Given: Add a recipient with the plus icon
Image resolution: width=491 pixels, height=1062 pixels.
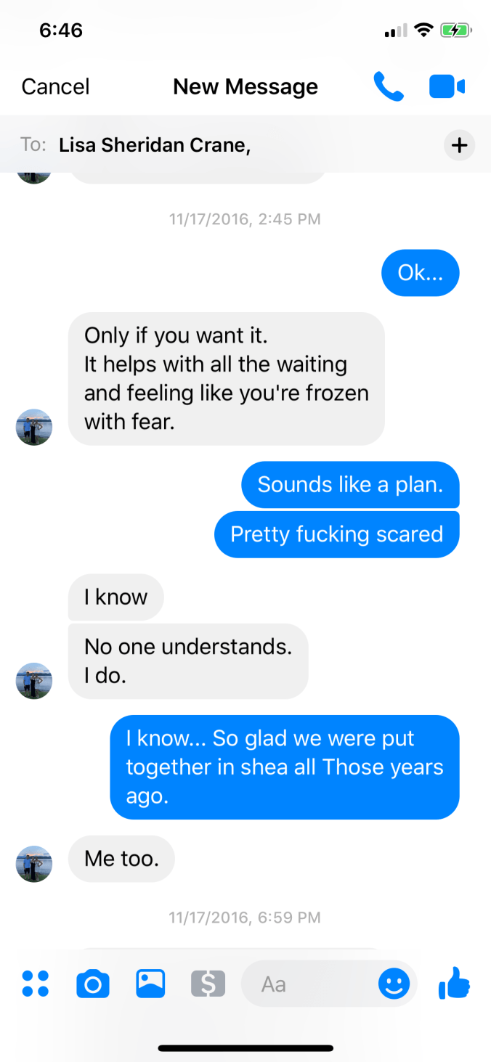Looking at the screenshot, I should tap(459, 145).
